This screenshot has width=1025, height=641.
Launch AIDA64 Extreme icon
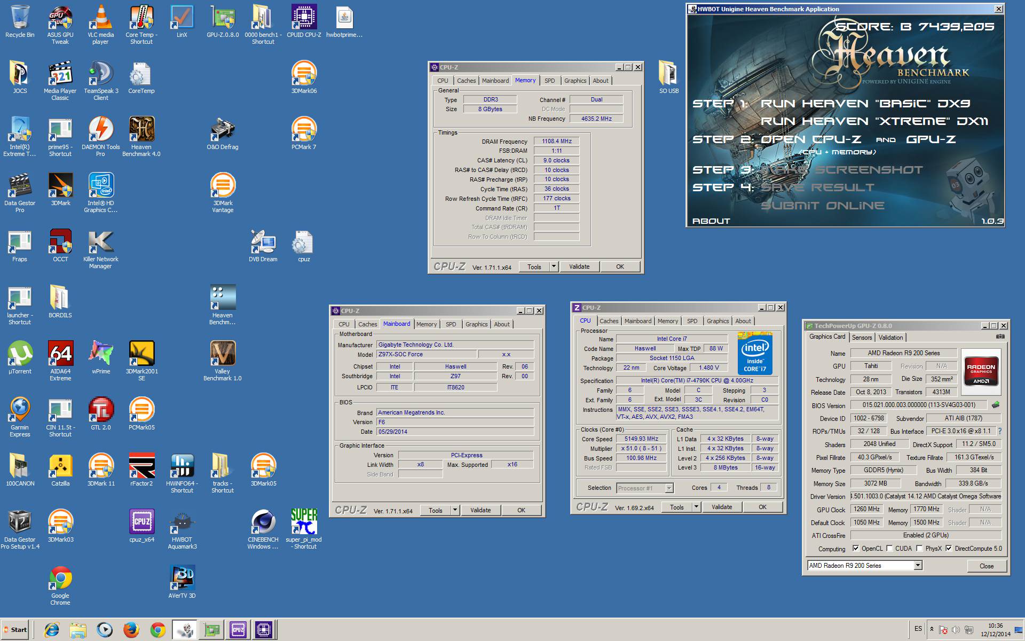60,361
